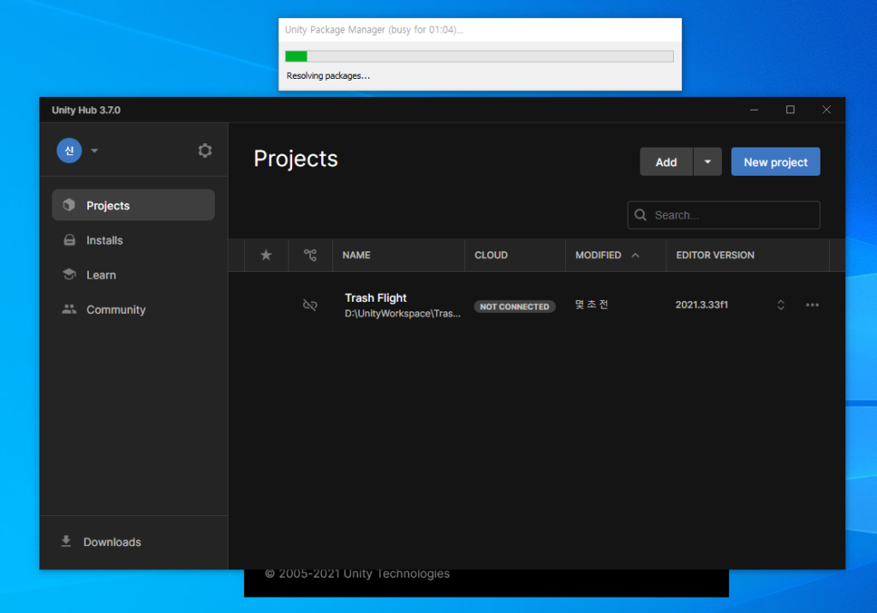Expand the Add button dropdown arrow

(707, 162)
